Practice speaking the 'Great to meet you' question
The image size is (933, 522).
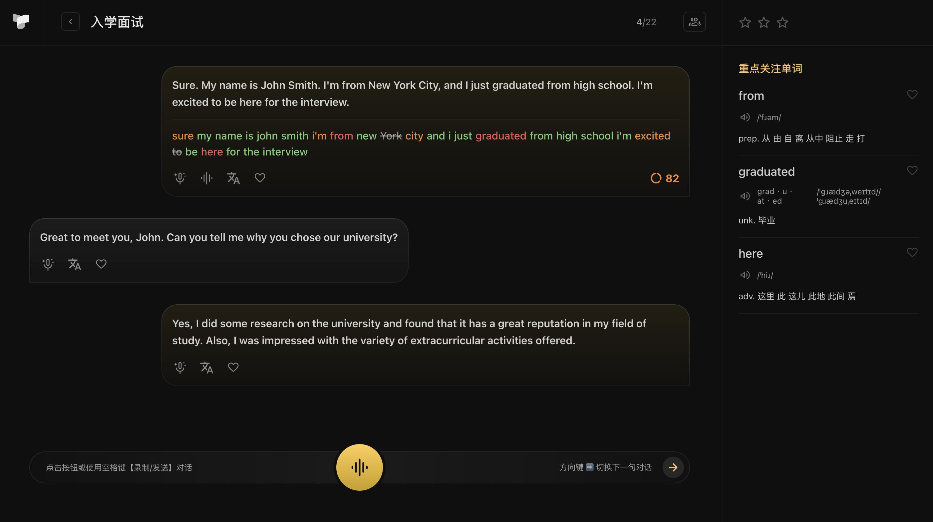pos(48,264)
